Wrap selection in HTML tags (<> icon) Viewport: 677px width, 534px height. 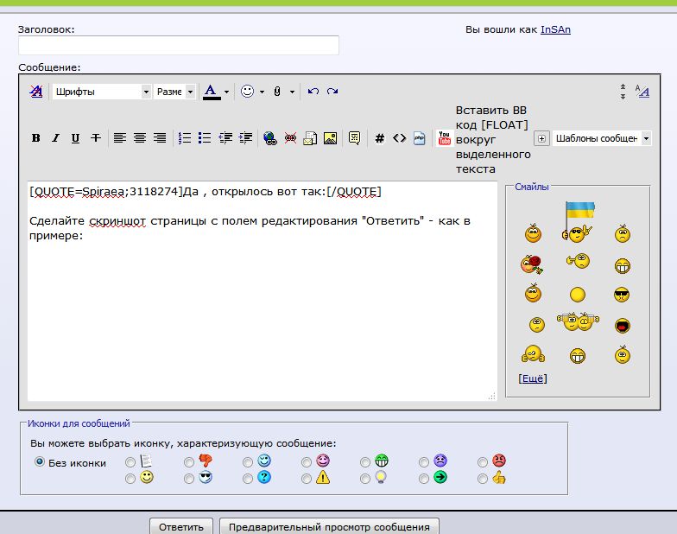coord(399,138)
